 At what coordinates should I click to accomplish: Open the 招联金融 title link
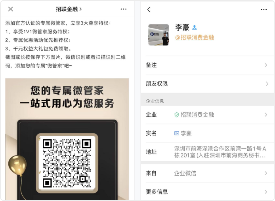[x=69, y=9]
